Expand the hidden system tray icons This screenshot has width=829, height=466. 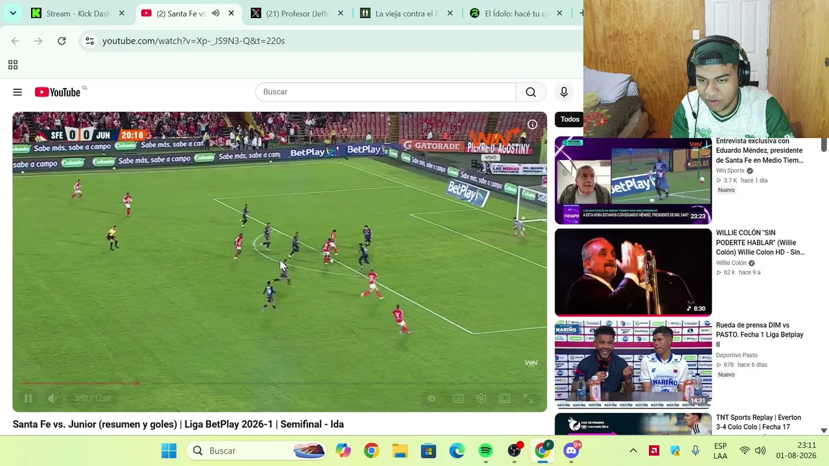[x=633, y=450]
